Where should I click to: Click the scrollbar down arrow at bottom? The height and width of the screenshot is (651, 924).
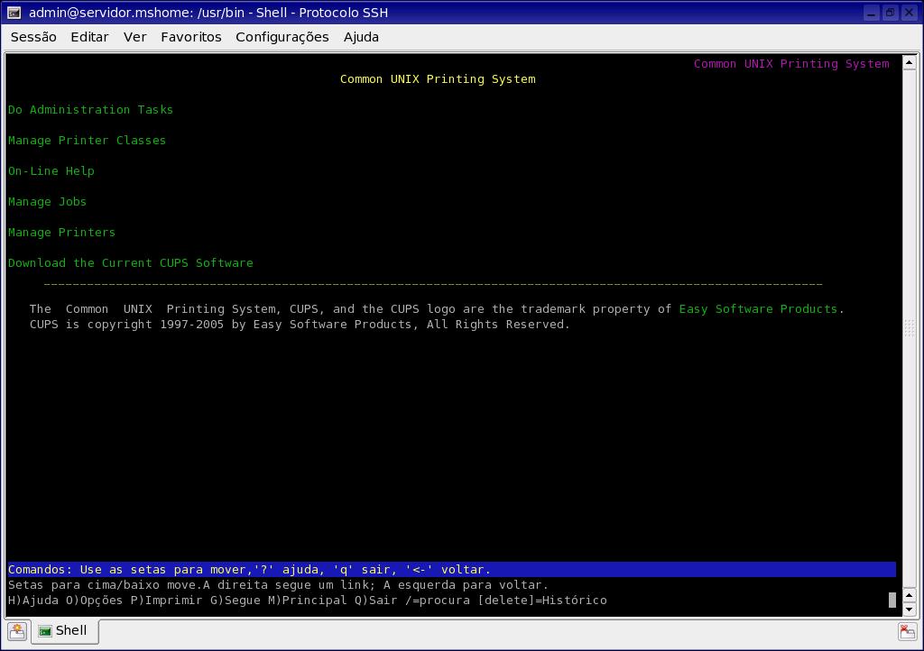click(x=910, y=610)
